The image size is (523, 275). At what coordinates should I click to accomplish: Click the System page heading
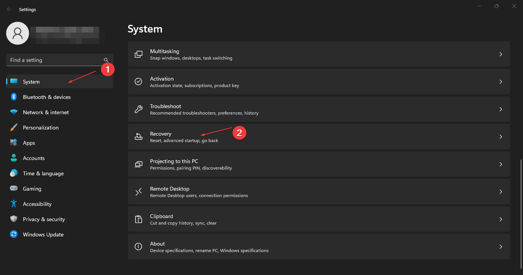click(145, 29)
